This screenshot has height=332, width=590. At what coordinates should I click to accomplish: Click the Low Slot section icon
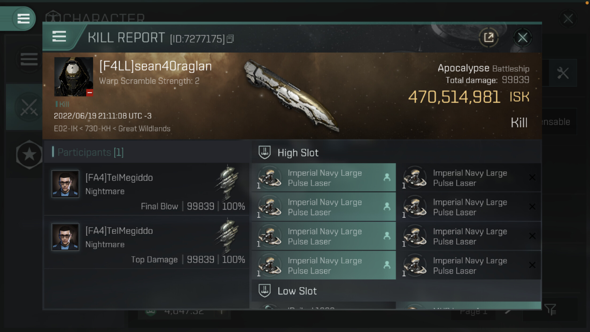tap(265, 291)
